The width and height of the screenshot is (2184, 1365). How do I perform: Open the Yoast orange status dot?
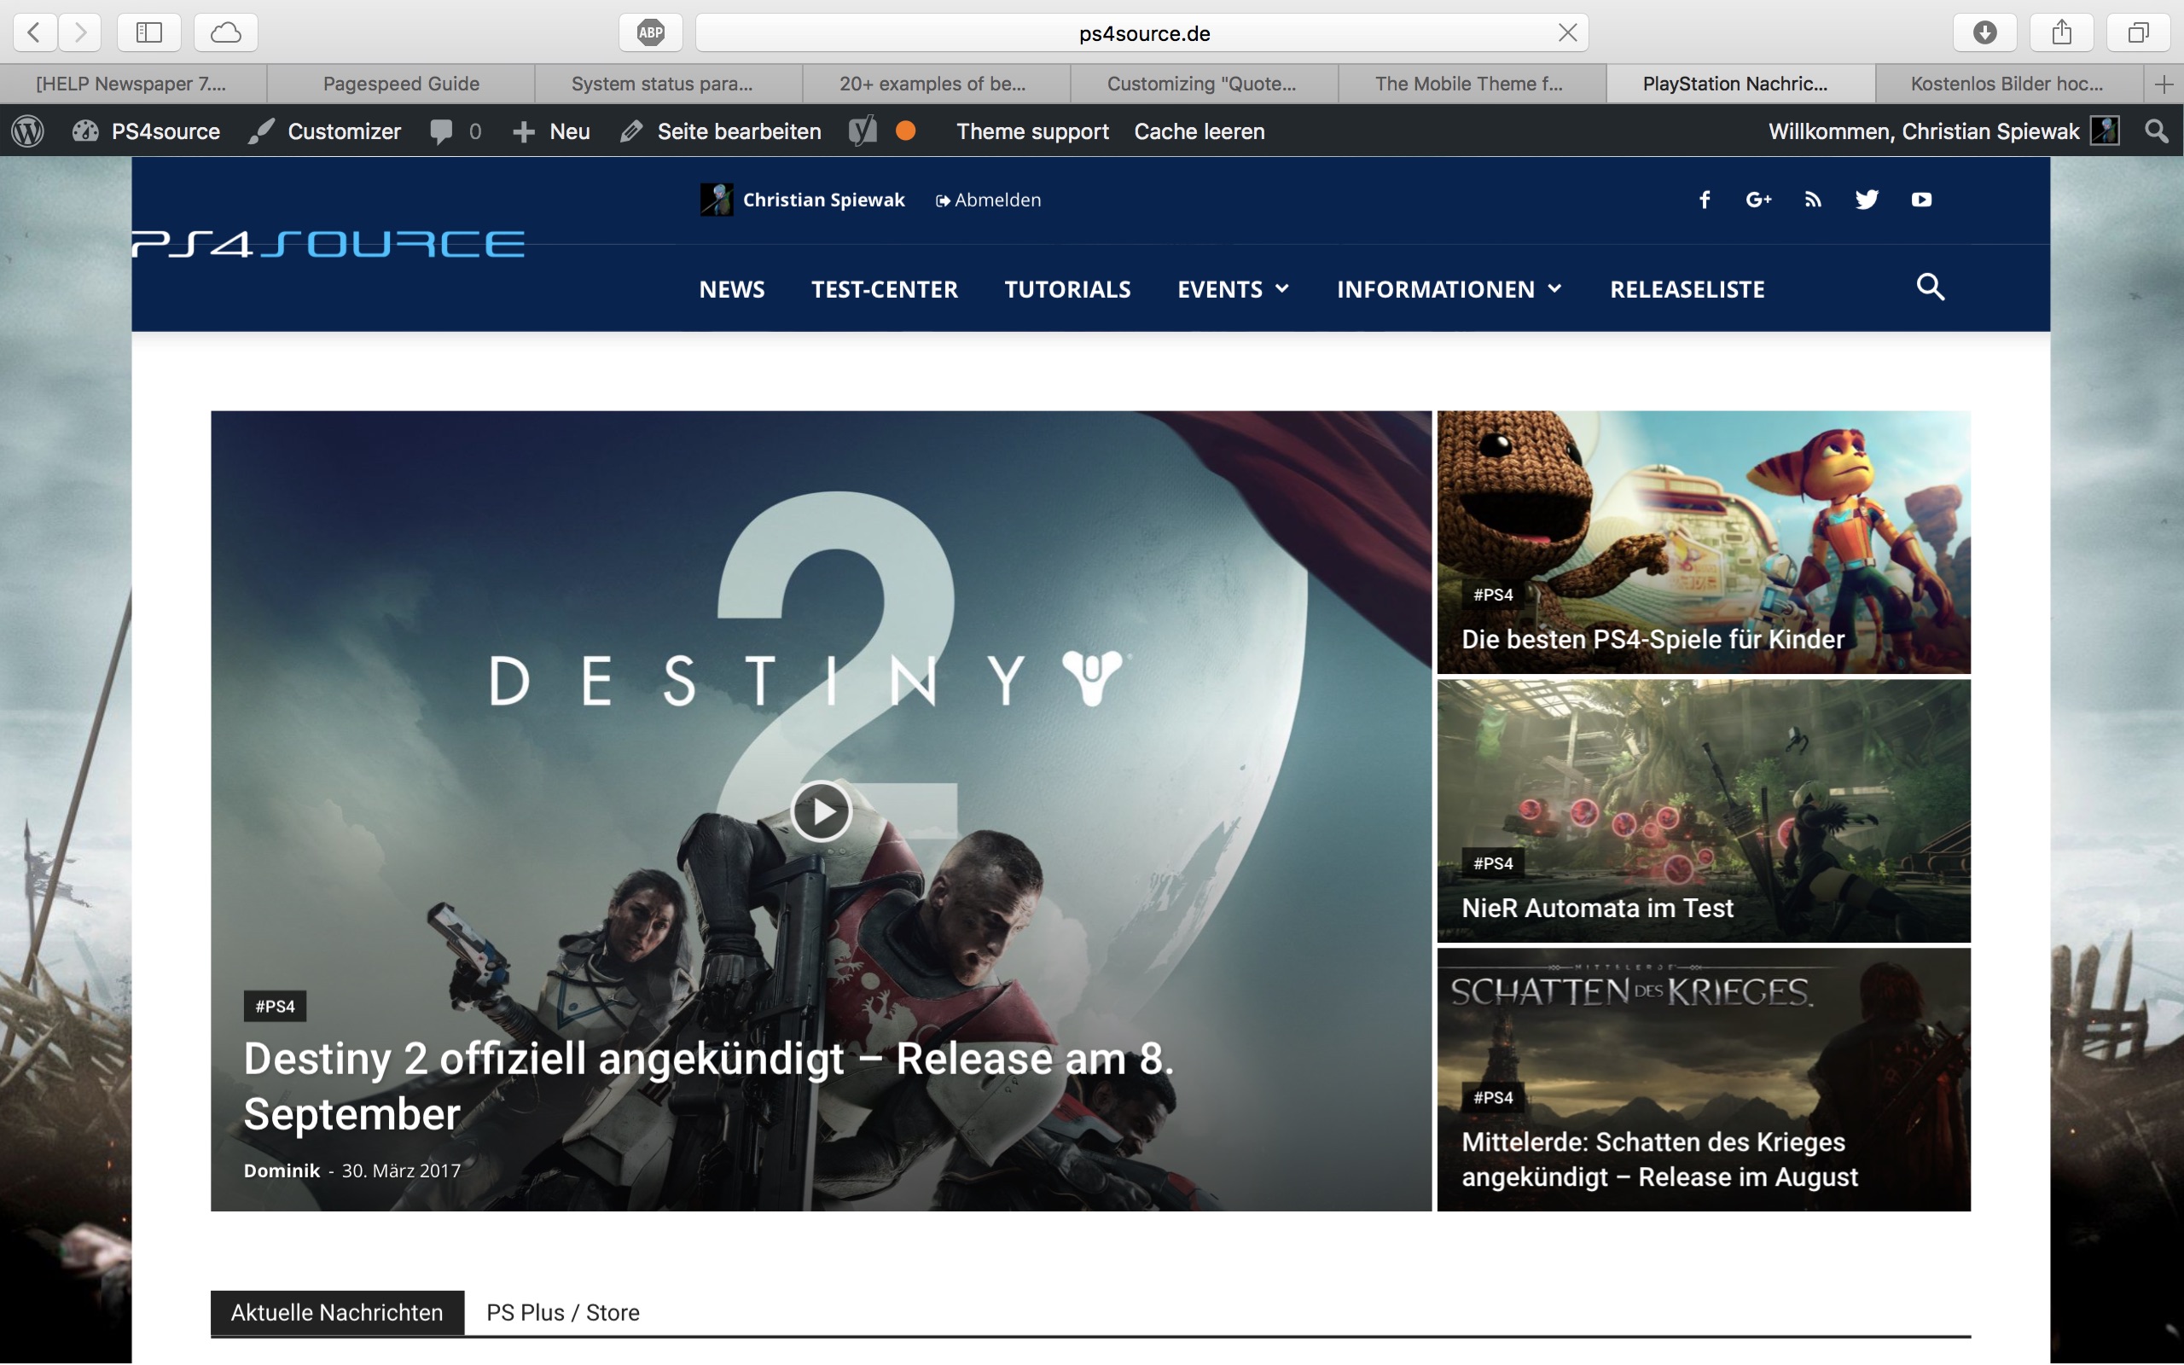click(x=906, y=131)
